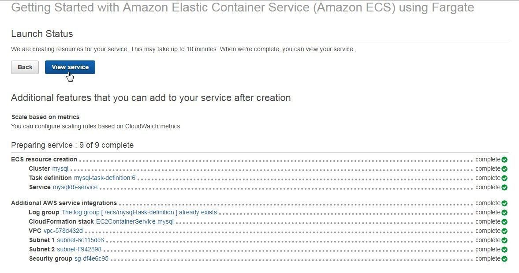The width and height of the screenshot is (519, 273).
Task: Click green check icon on Security group row
Action: (x=504, y=259)
